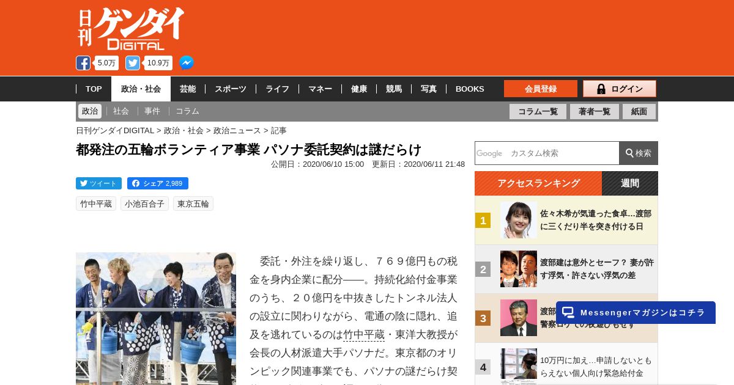Click the 竹中平蔵 link in article body

(x=364, y=334)
